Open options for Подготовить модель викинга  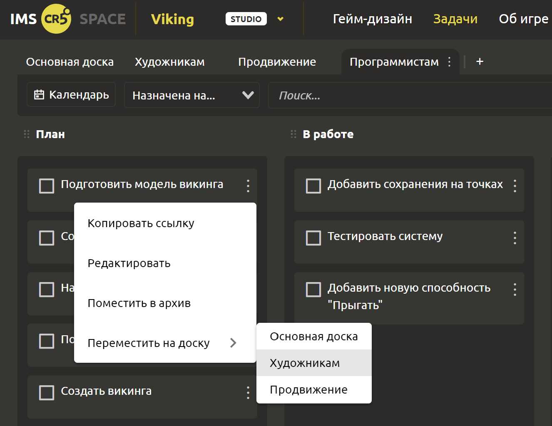tap(248, 186)
